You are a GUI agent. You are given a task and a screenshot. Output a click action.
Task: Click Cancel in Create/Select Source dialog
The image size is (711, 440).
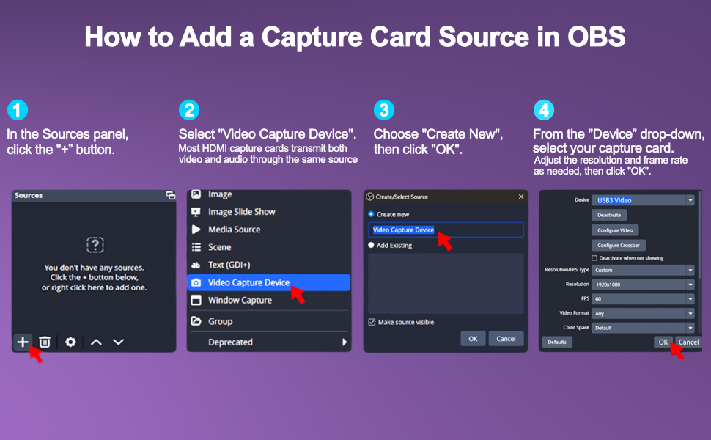tap(506, 339)
